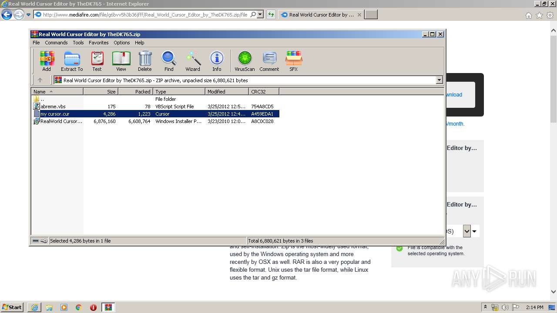
Task: Close the Real World Cursor Editor tab
Action: coord(359,14)
